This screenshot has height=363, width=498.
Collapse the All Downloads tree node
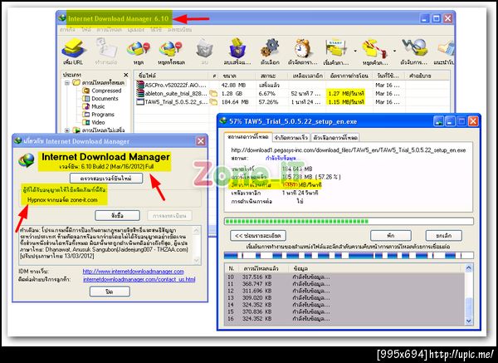click(x=67, y=83)
